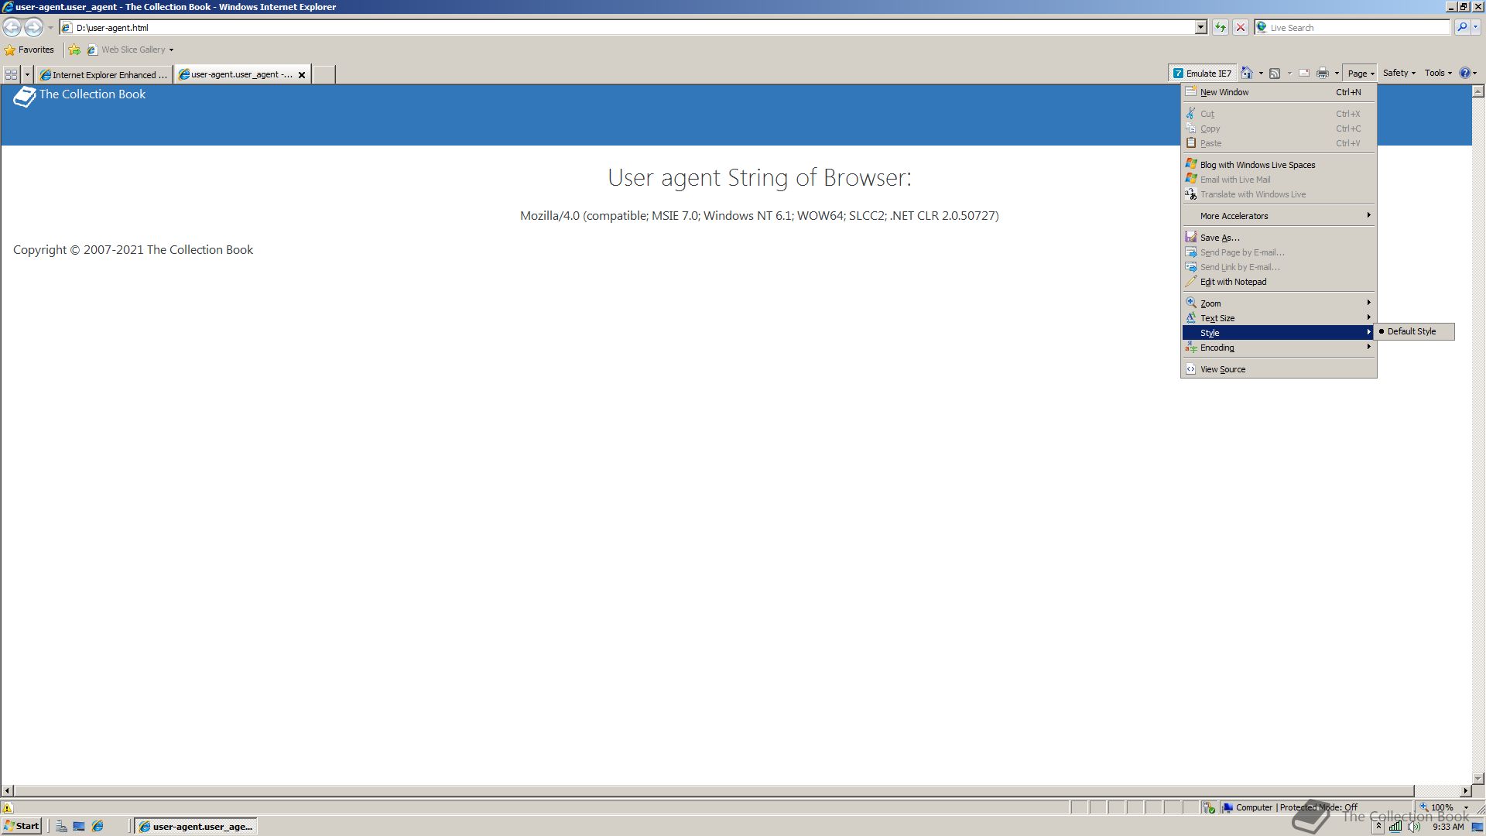Viewport: 1486px width, 836px height.
Task: Click the Read Mail envelope icon
Action: pyautogui.click(x=1304, y=74)
